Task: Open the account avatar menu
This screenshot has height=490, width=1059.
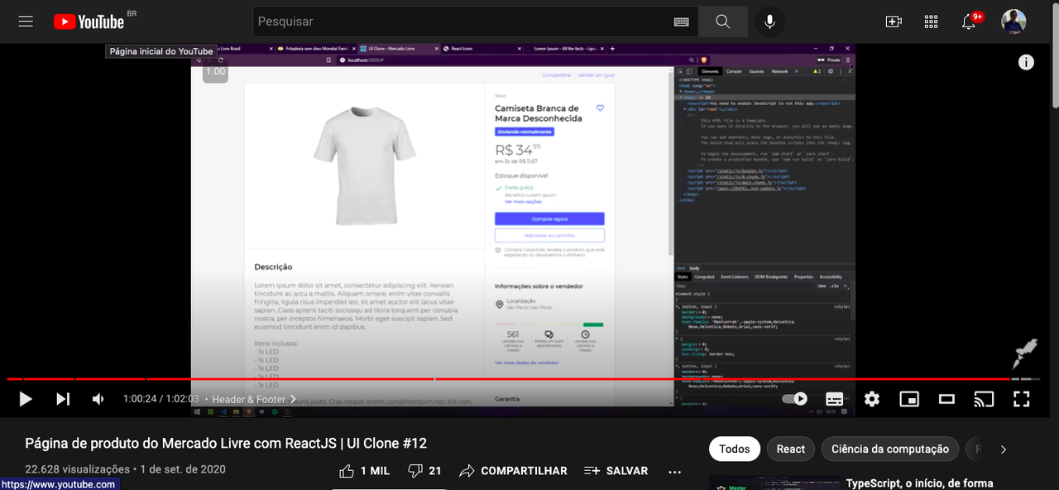Action: [x=1013, y=22]
